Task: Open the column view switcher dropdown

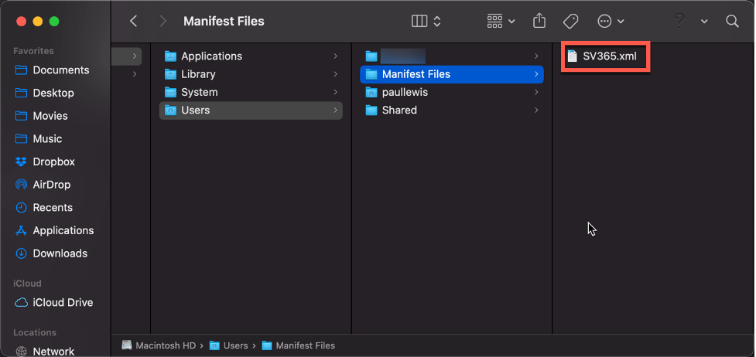Action: (426, 22)
